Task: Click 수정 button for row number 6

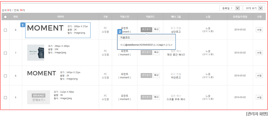Action: pyautogui.click(x=259, y=76)
